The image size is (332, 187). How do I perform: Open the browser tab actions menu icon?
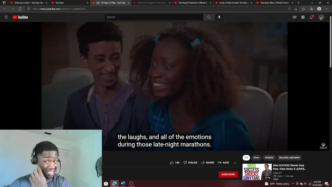tap(4, 3)
